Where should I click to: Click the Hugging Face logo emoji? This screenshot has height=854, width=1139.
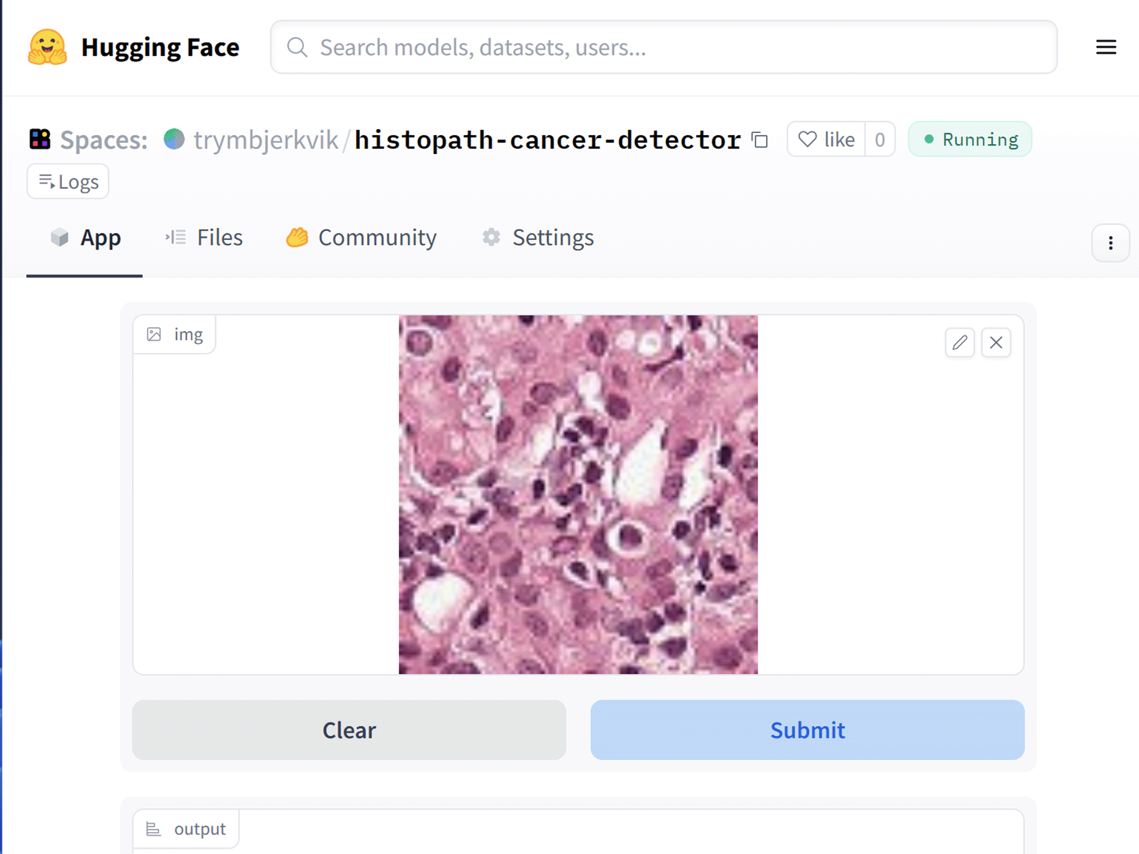click(x=47, y=47)
